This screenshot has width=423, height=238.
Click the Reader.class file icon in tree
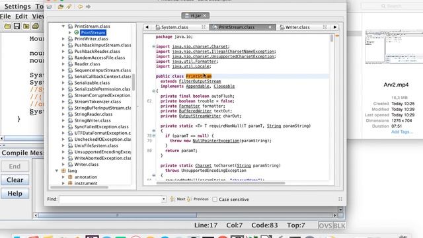[71, 64]
